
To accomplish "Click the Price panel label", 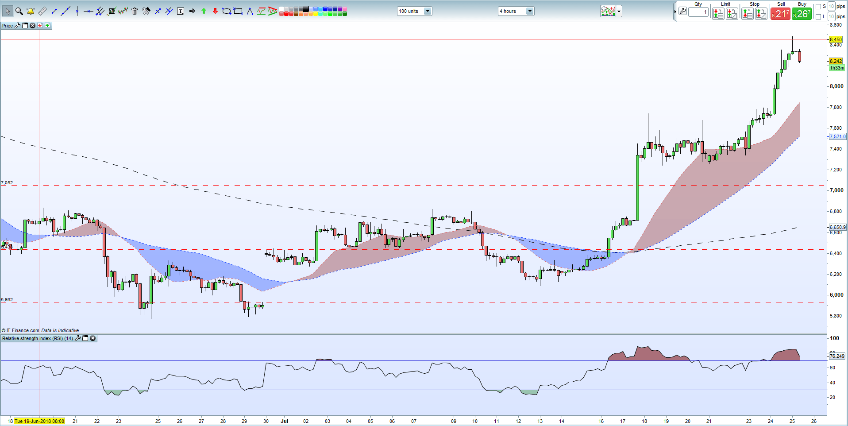I will click(x=8, y=26).
